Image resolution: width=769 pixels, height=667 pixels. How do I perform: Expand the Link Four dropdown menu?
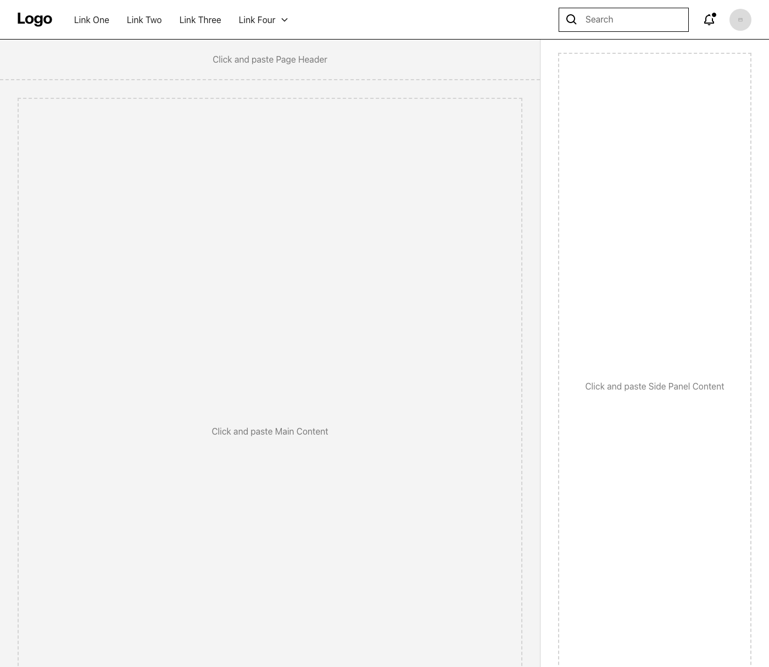[264, 20]
